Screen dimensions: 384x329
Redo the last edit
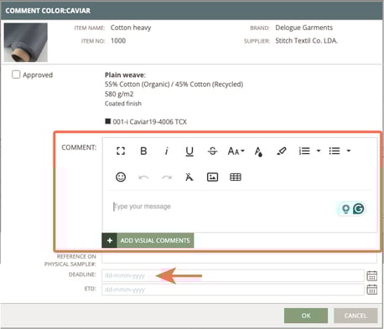(x=167, y=177)
